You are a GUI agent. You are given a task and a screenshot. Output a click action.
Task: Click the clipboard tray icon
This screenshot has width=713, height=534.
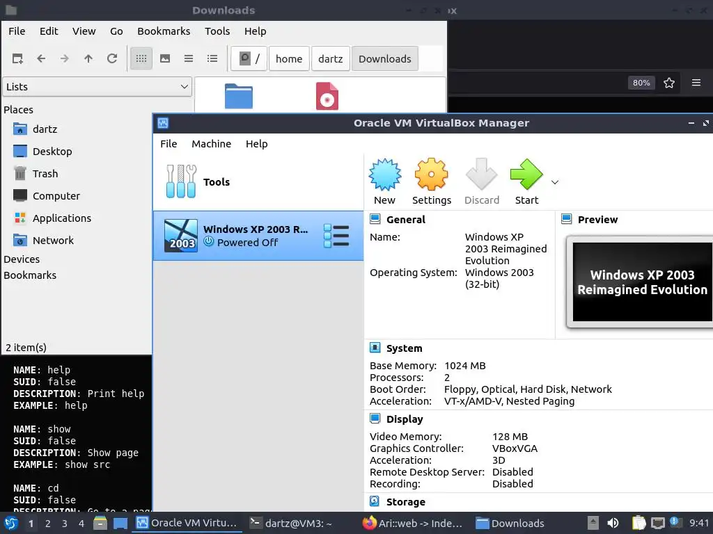click(x=639, y=523)
